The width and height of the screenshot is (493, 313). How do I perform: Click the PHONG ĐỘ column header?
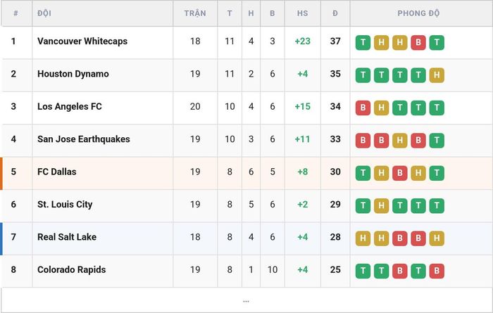[418, 13]
